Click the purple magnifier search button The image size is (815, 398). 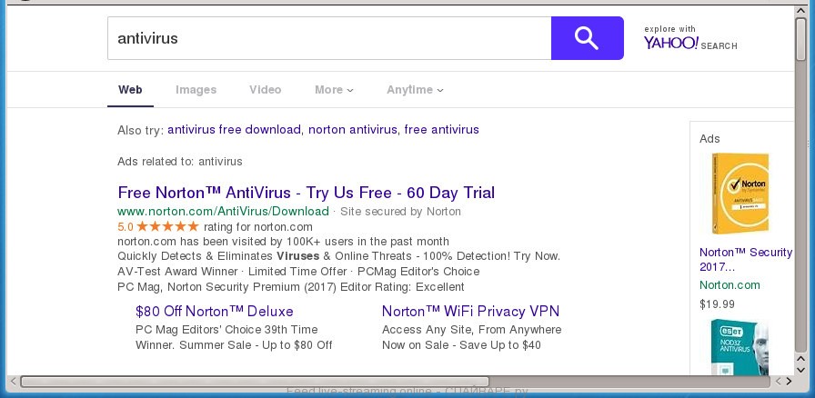[588, 38]
